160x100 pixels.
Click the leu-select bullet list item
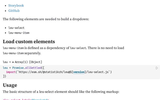click(16, 28)
